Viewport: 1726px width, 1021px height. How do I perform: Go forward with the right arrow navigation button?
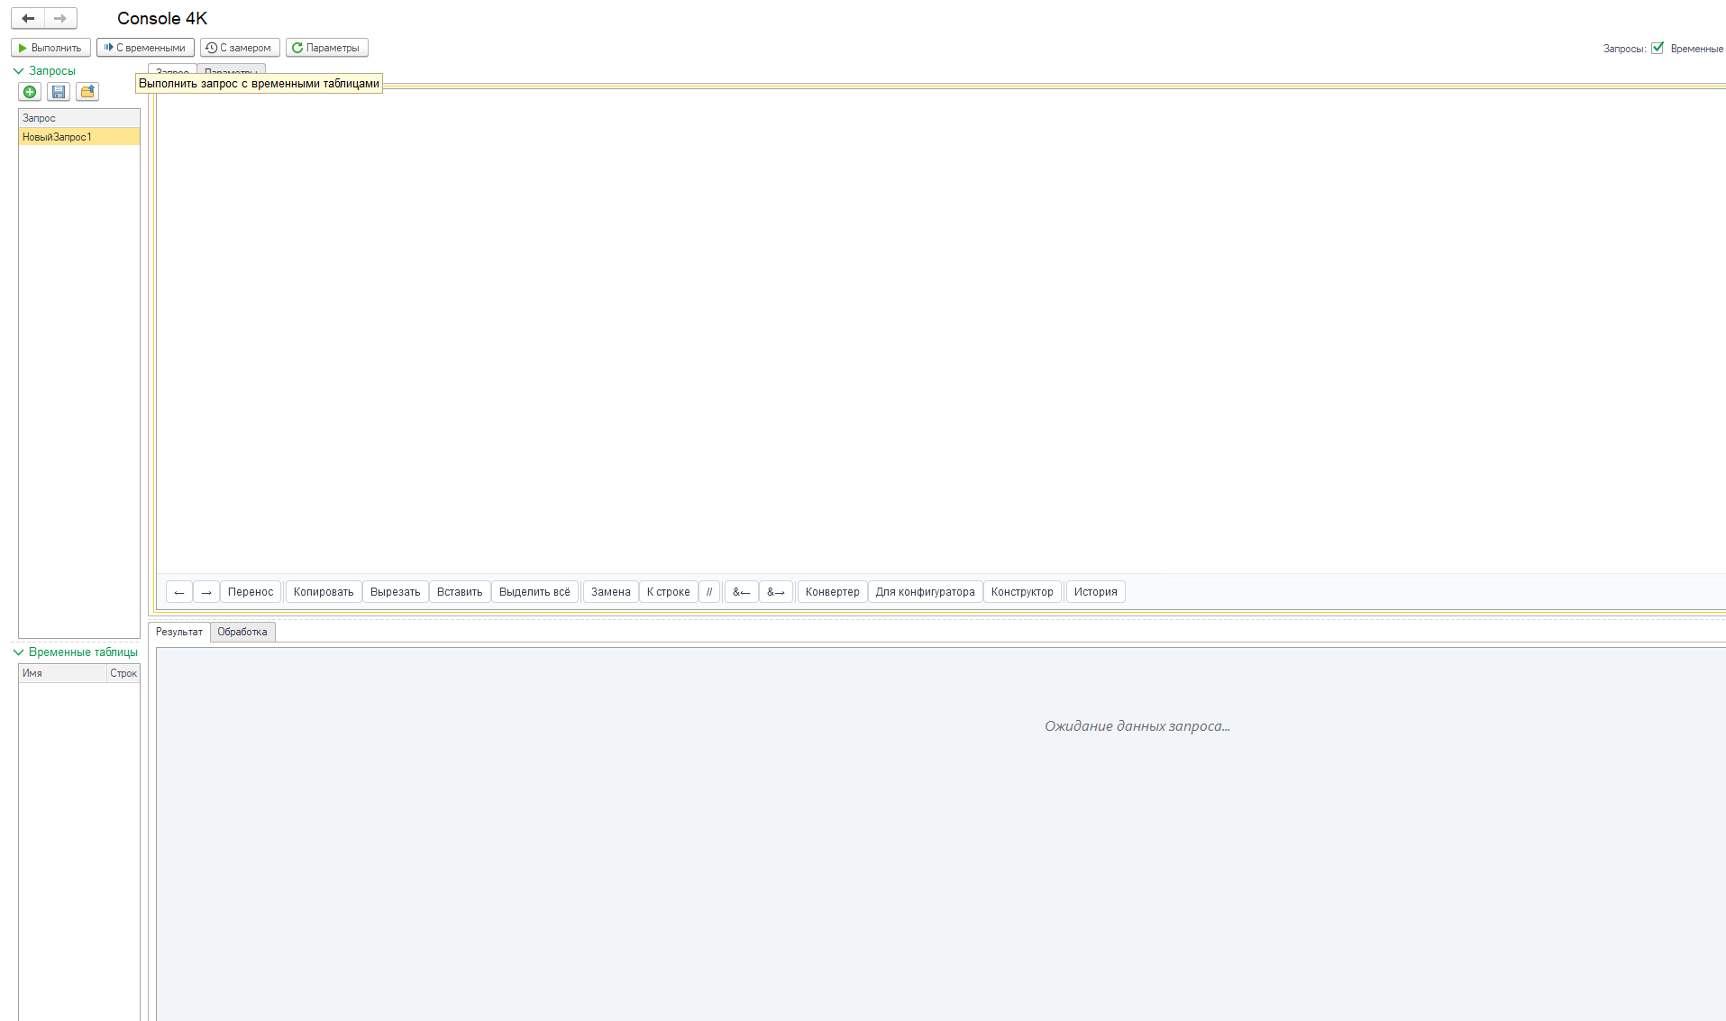[x=60, y=18]
